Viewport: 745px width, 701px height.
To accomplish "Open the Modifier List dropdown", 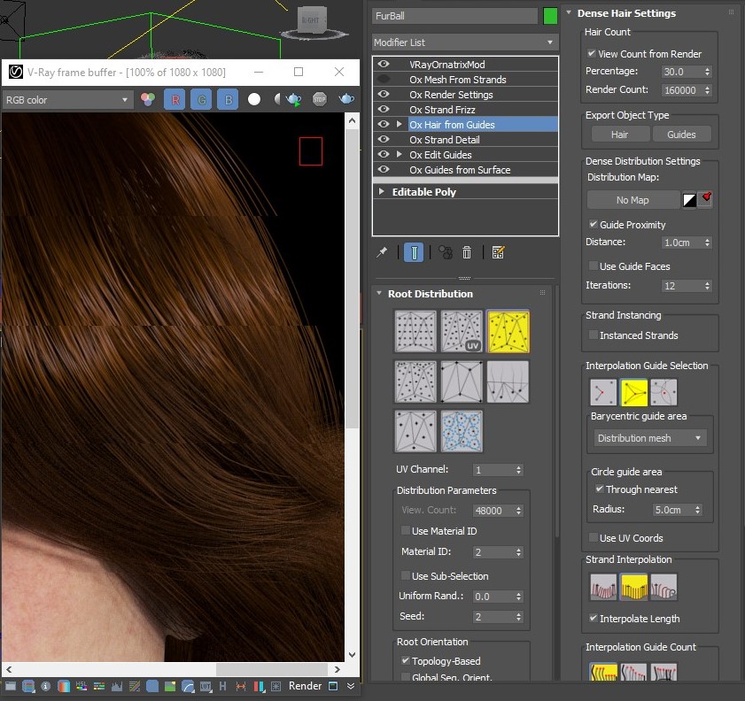I will pos(465,42).
